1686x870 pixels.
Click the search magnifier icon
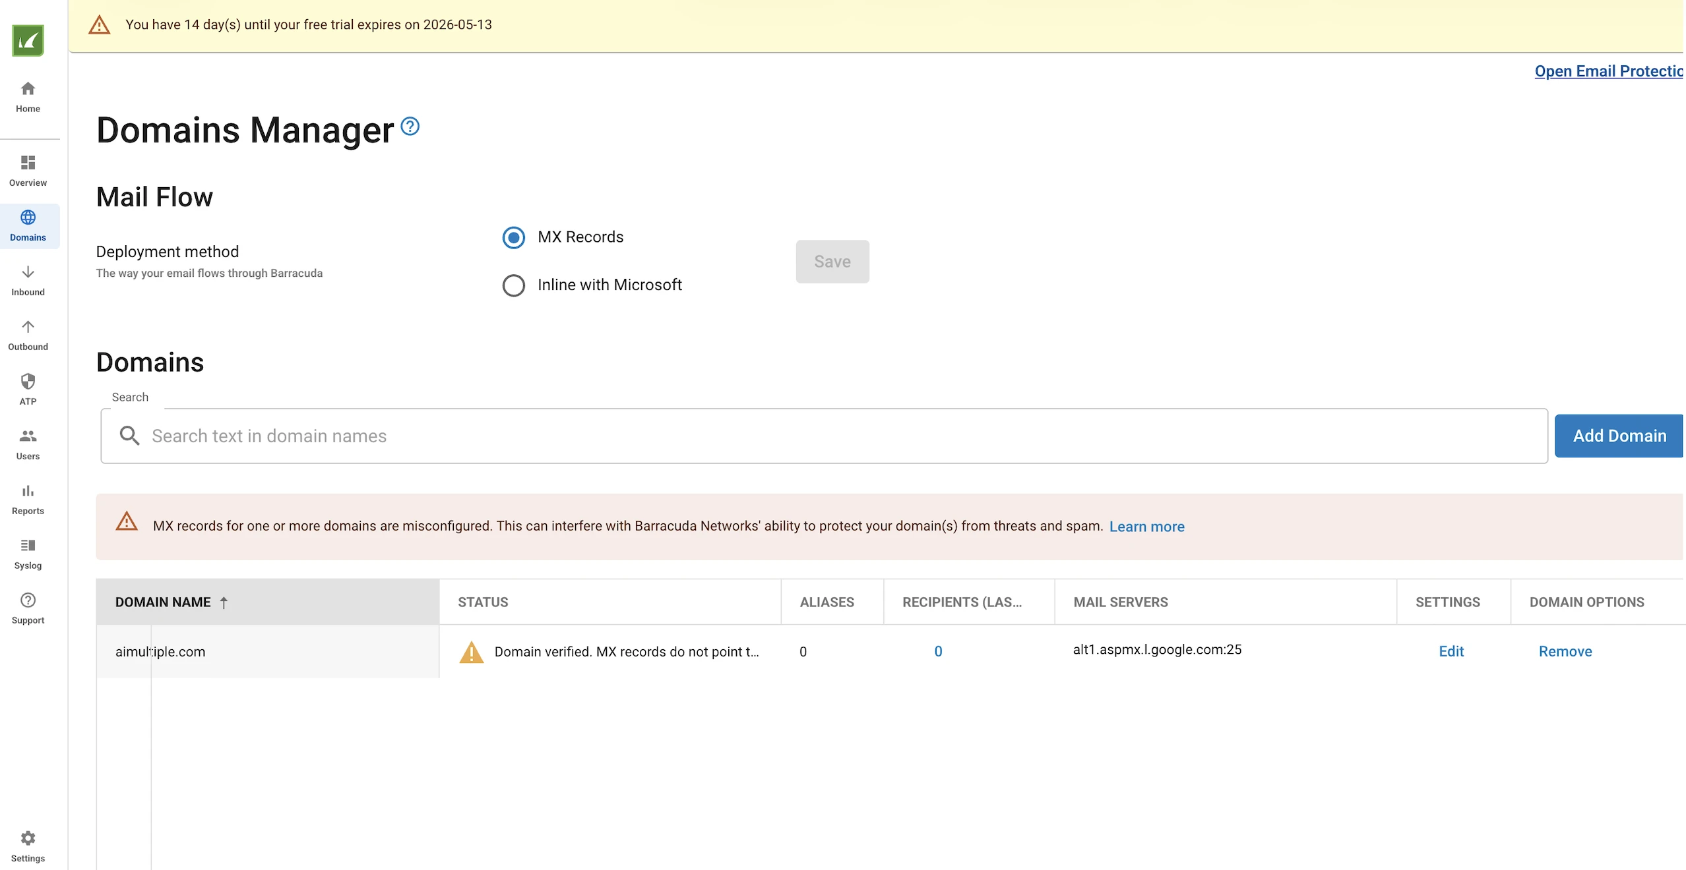(x=129, y=436)
